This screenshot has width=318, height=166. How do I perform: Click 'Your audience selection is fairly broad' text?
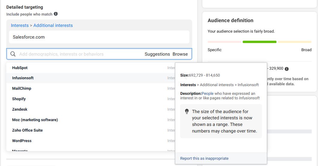click(x=241, y=31)
